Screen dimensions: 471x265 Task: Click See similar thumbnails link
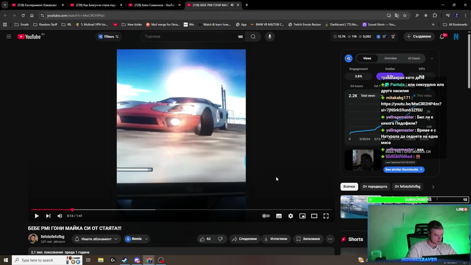click(x=404, y=170)
